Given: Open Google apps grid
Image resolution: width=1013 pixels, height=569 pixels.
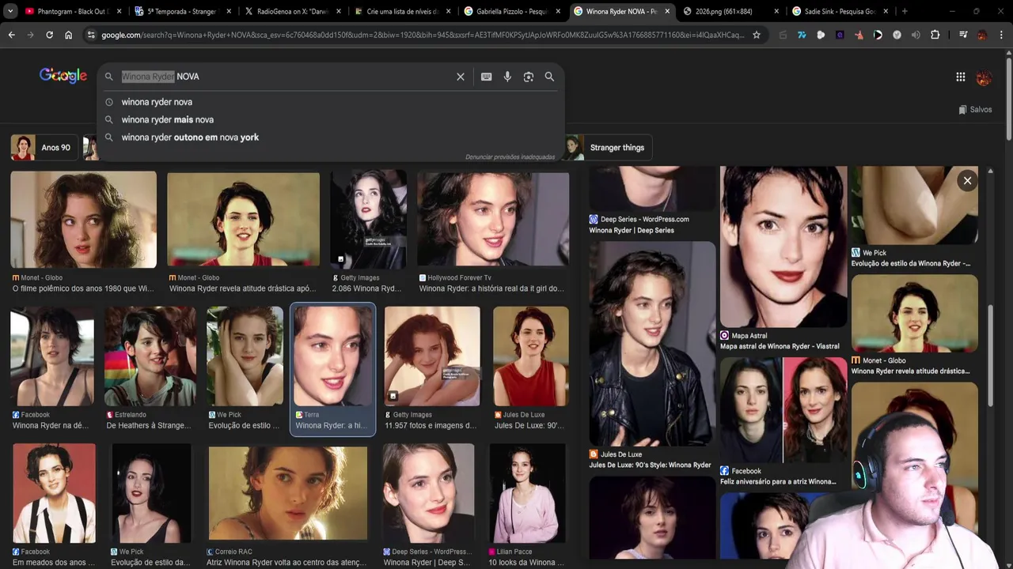Looking at the screenshot, I should click(x=960, y=77).
